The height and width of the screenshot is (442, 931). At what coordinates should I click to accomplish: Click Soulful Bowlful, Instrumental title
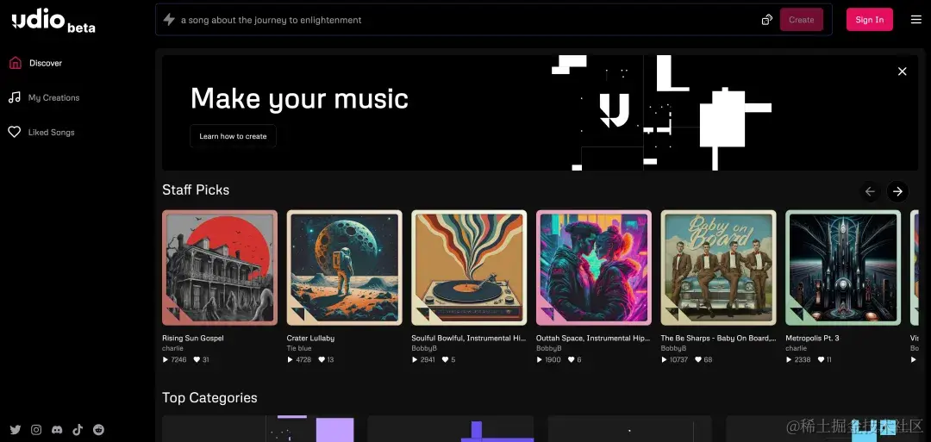pyautogui.click(x=468, y=338)
